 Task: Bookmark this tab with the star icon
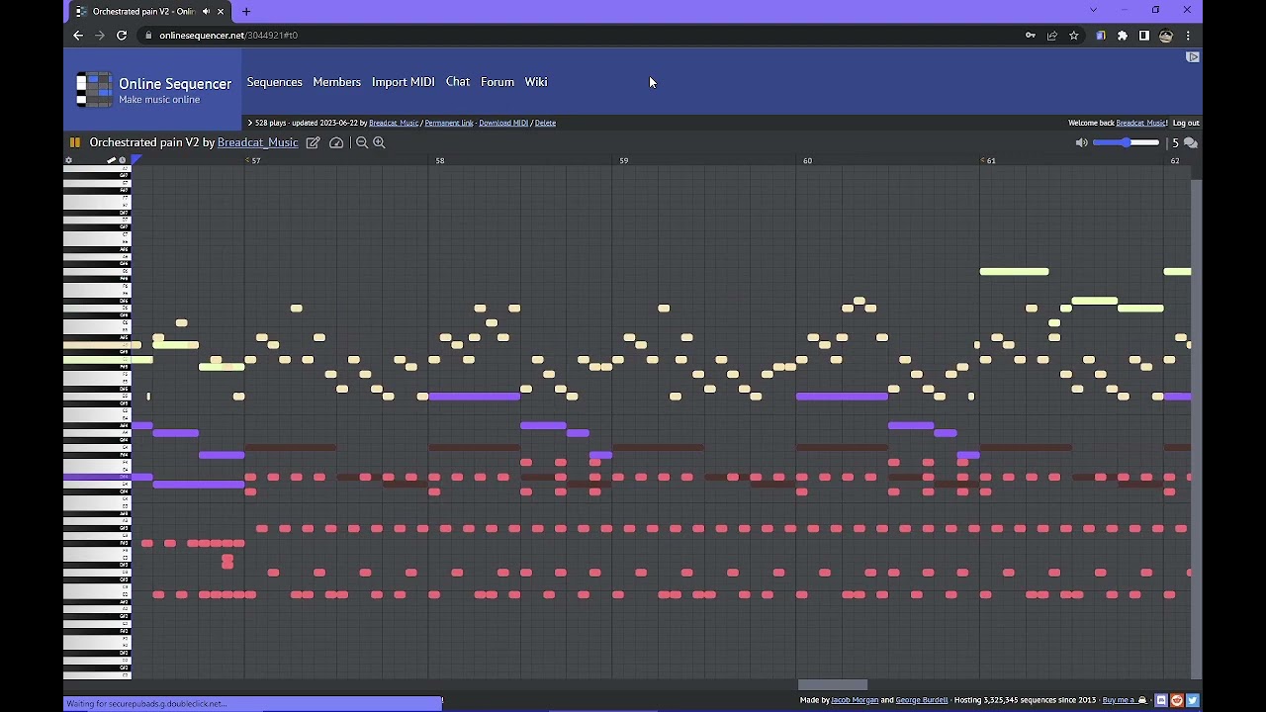1074,36
